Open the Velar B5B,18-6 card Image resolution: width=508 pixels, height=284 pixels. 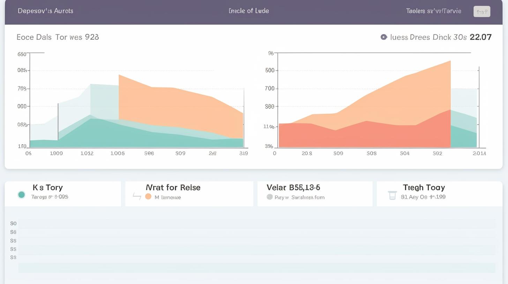(315, 194)
